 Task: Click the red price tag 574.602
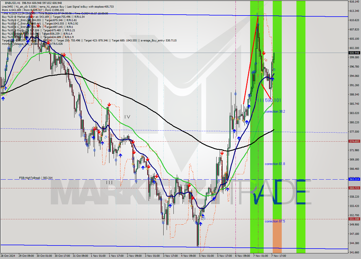pyautogui.click(x=355, y=141)
